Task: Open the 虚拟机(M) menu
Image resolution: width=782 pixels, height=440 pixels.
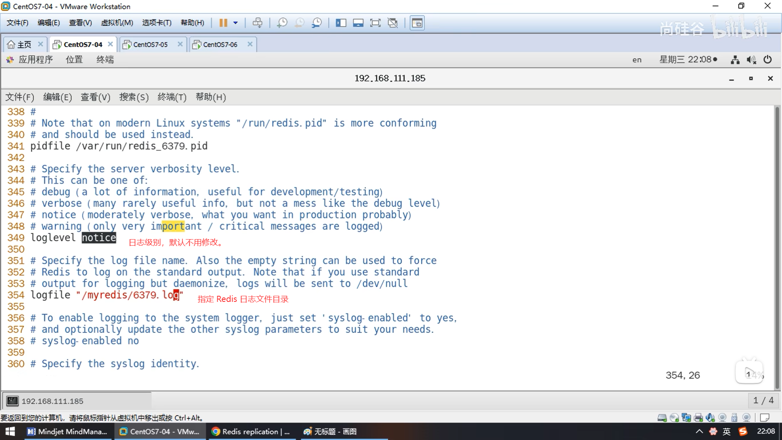Action: click(x=117, y=23)
